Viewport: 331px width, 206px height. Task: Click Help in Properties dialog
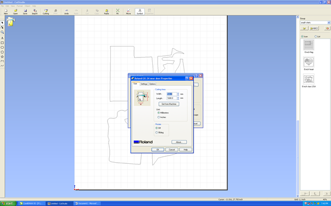(x=186, y=149)
